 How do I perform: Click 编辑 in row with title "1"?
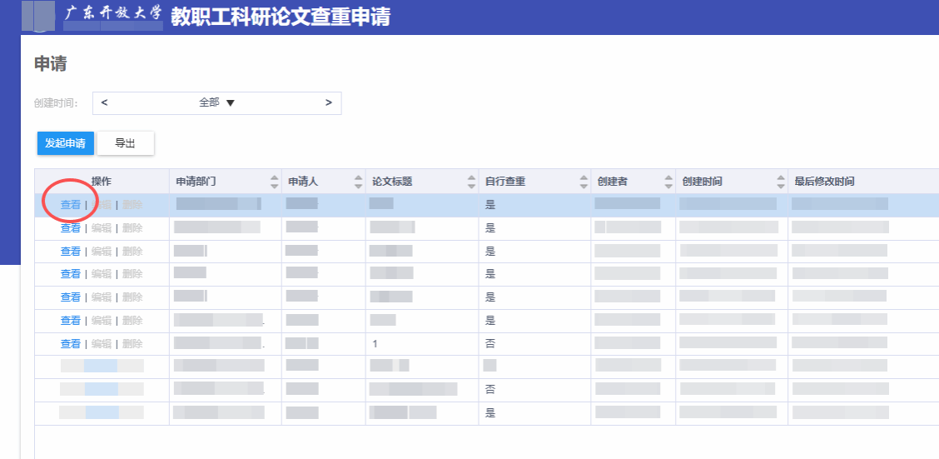101,343
